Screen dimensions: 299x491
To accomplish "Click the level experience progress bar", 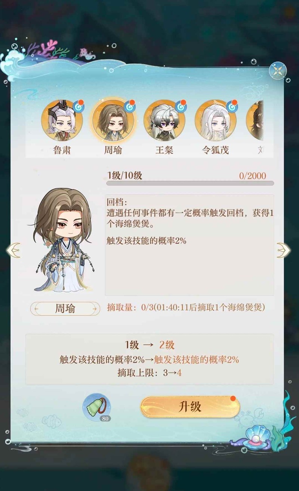I will [190, 183].
